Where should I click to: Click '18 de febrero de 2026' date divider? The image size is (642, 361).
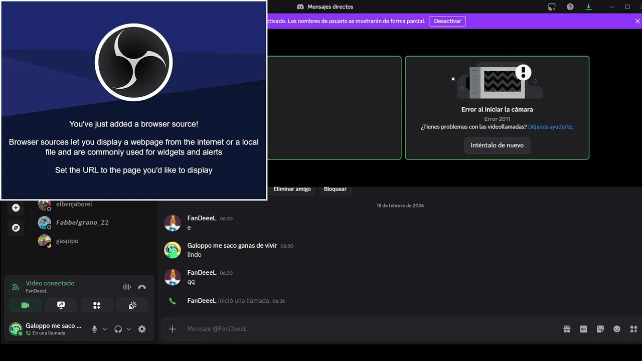tap(400, 206)
